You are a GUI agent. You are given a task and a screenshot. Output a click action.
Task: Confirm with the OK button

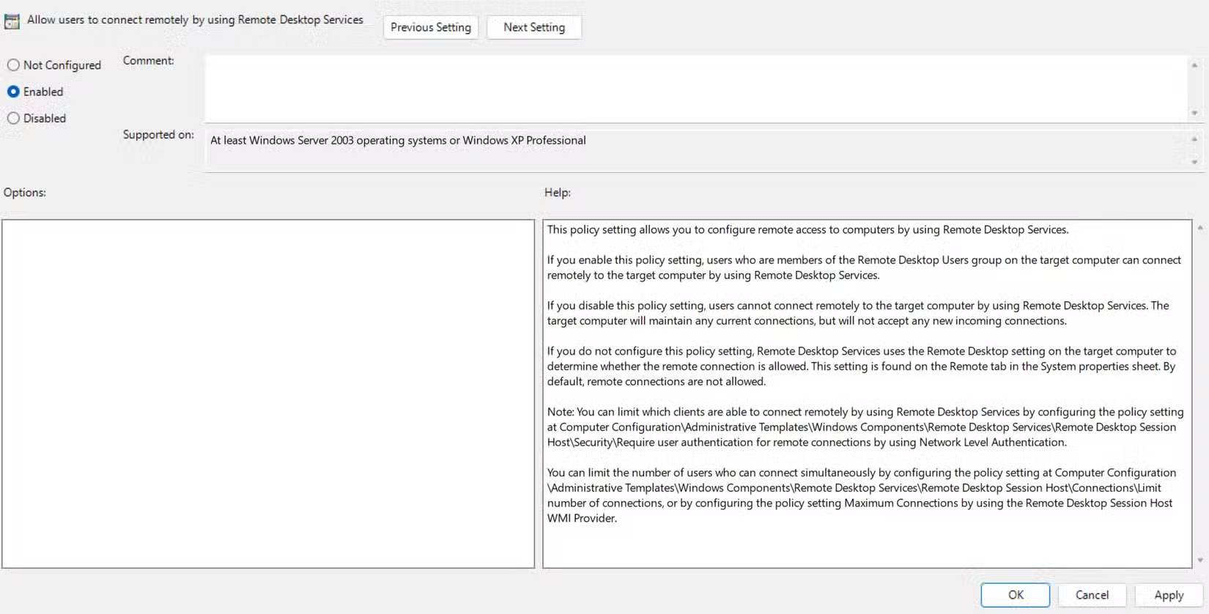(1016, 595)
